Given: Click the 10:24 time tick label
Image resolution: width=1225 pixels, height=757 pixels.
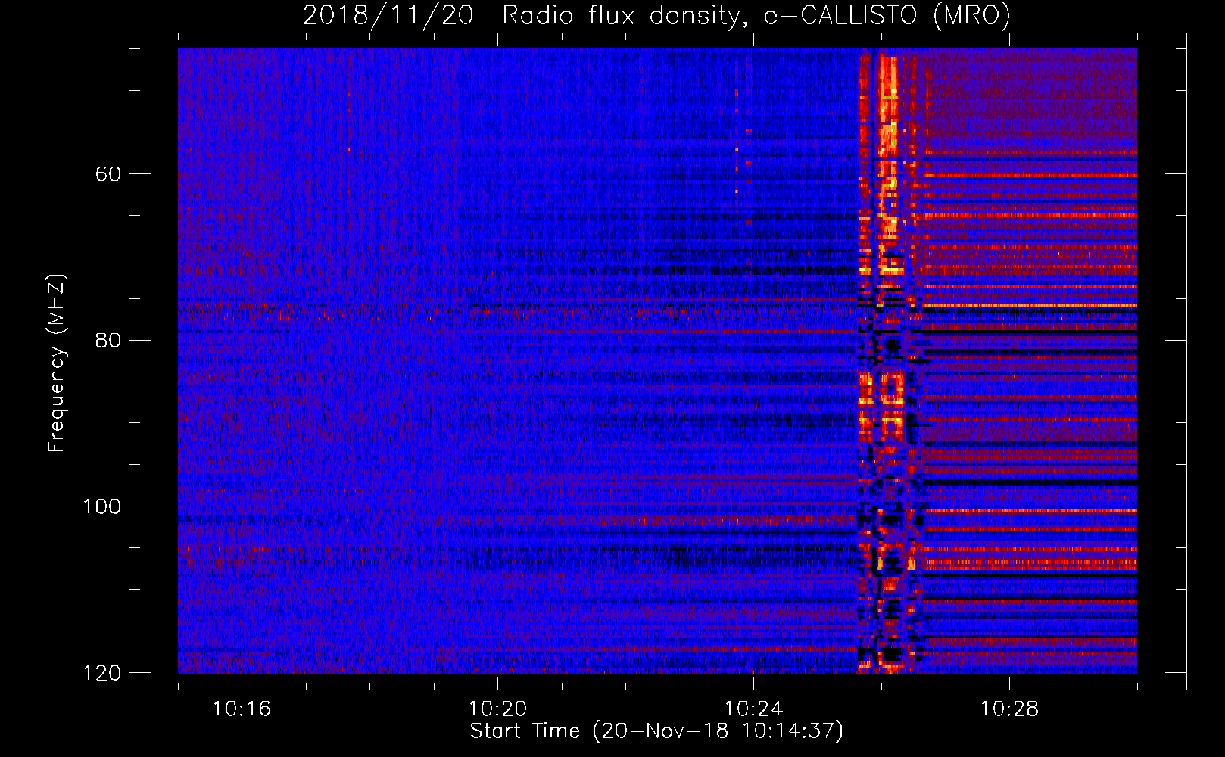Looking at the screenshot, I should coord(753,709).
